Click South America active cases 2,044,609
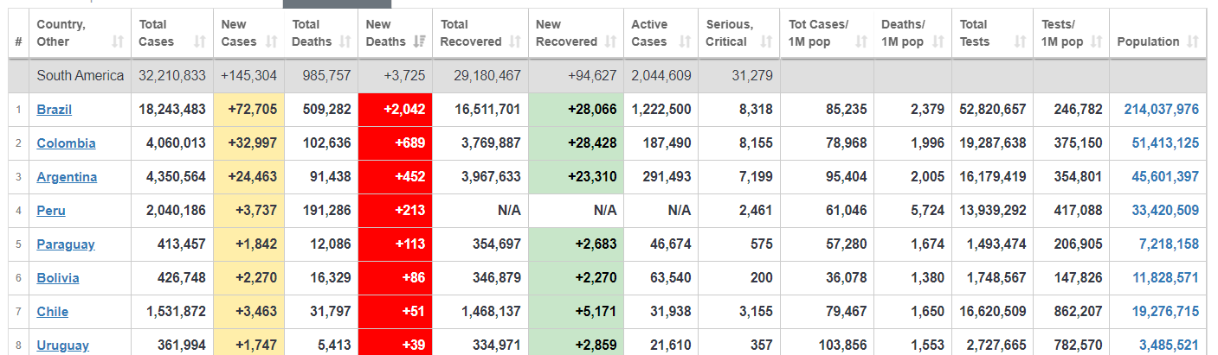This screenshot has height=355, width=1218. [661, 76]
